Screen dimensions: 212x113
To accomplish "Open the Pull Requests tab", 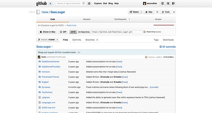I will pos(122,19).
